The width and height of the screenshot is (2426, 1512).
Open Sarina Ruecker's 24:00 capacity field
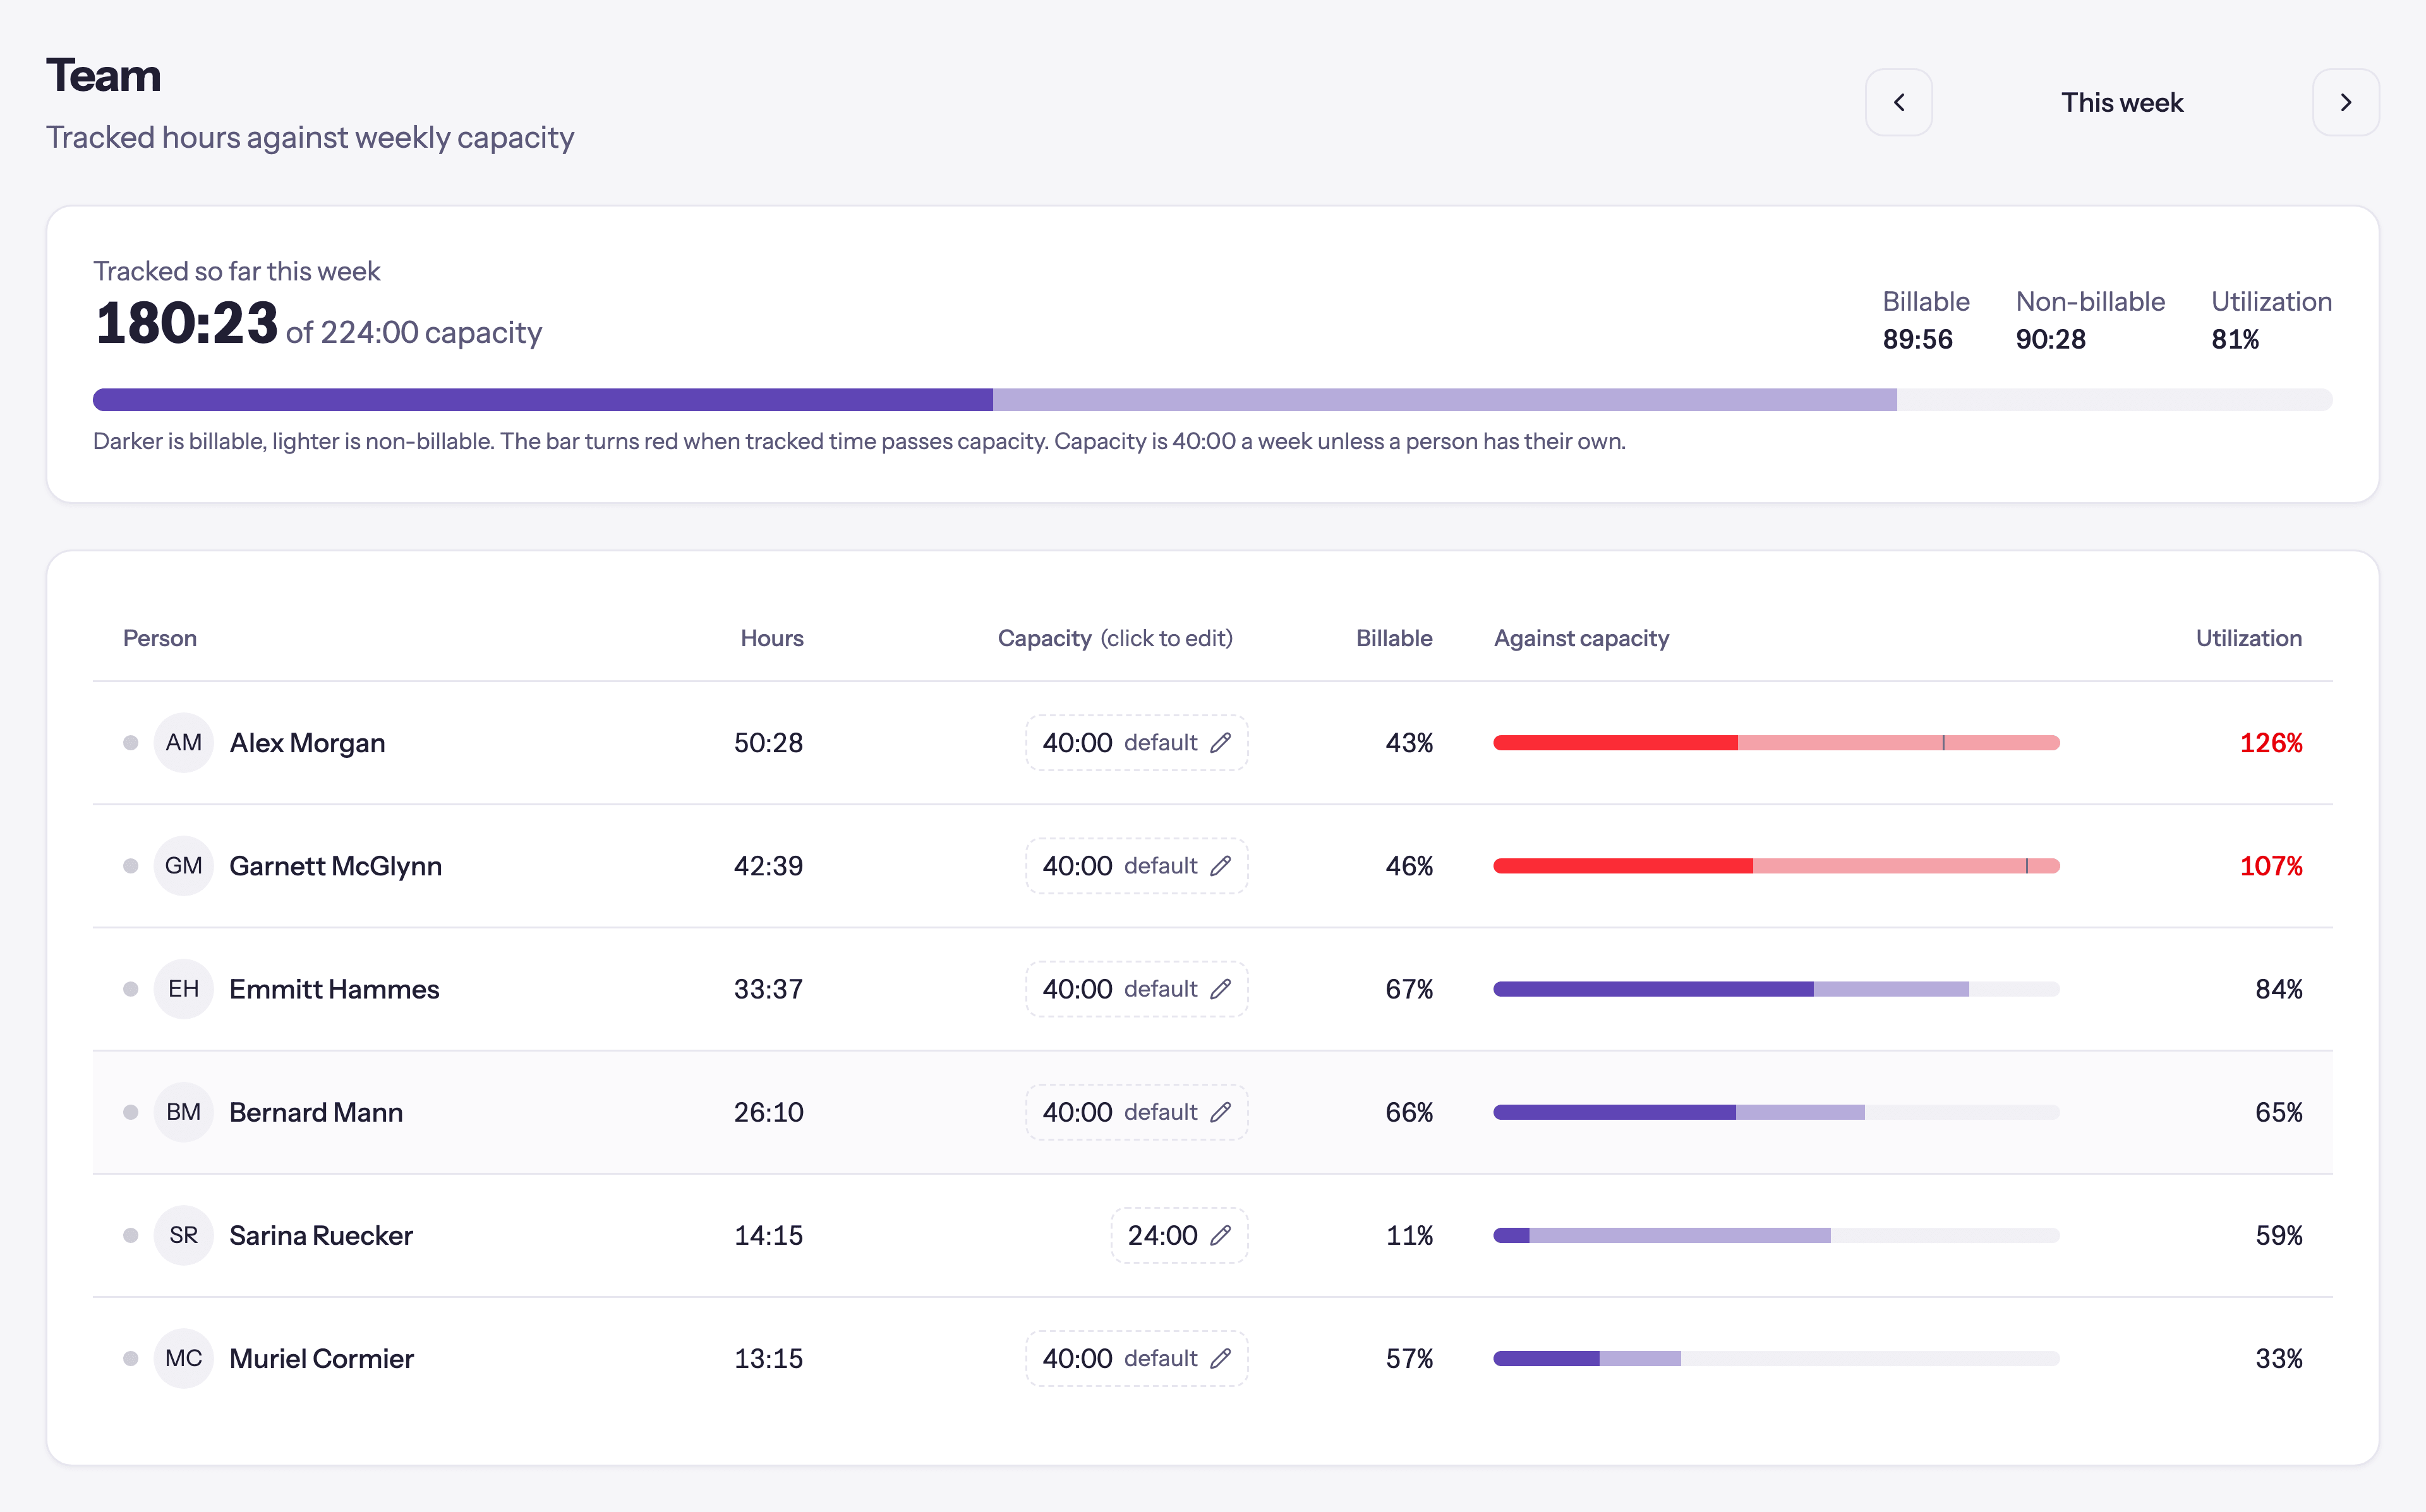pyautogui.click(x=1179, y=1235)
